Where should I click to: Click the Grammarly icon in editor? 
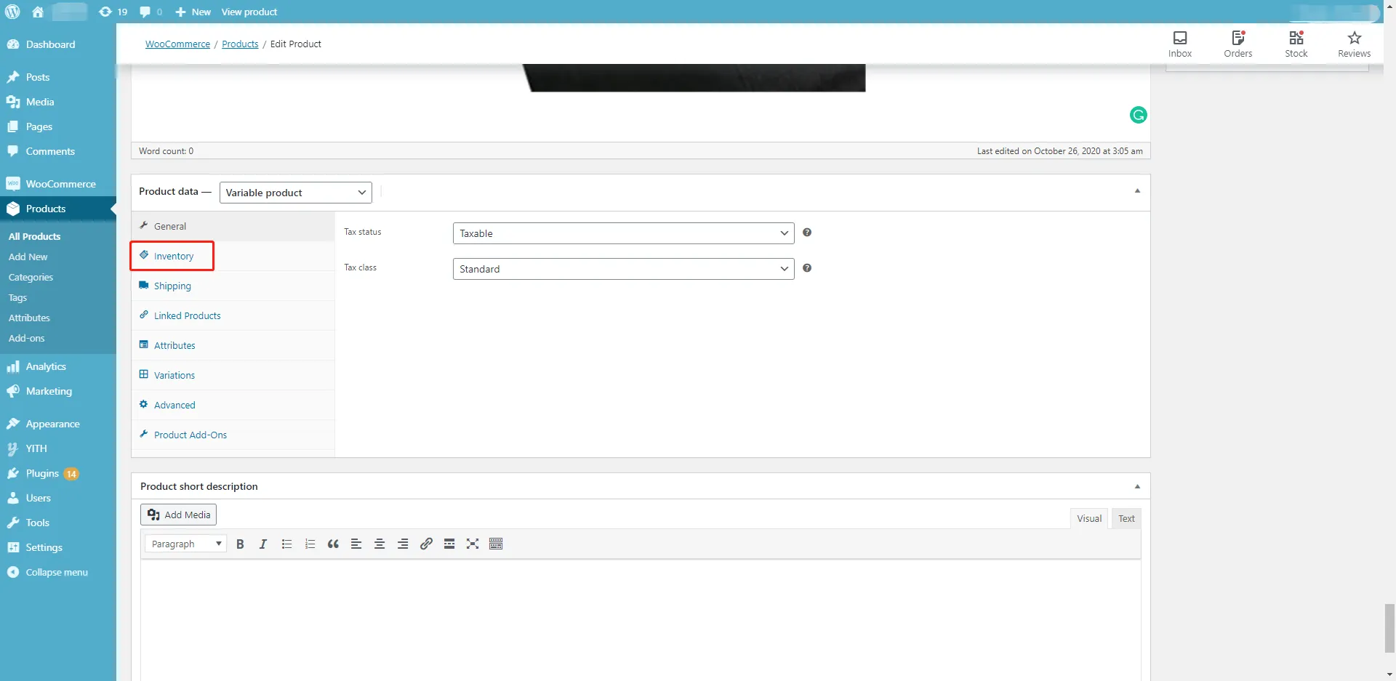coord(1138,115)
